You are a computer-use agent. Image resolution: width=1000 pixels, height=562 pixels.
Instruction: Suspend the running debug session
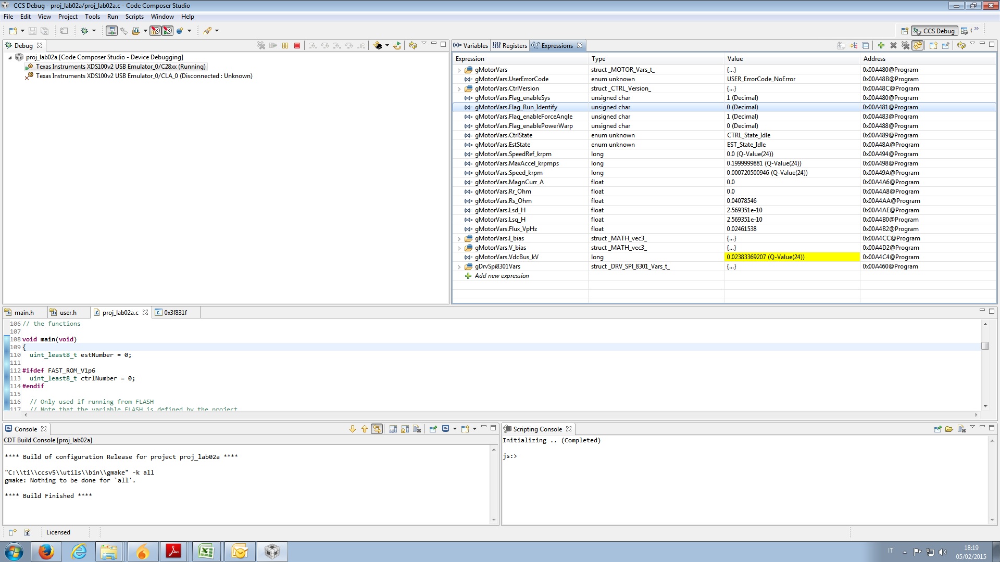tap(285, 46)
